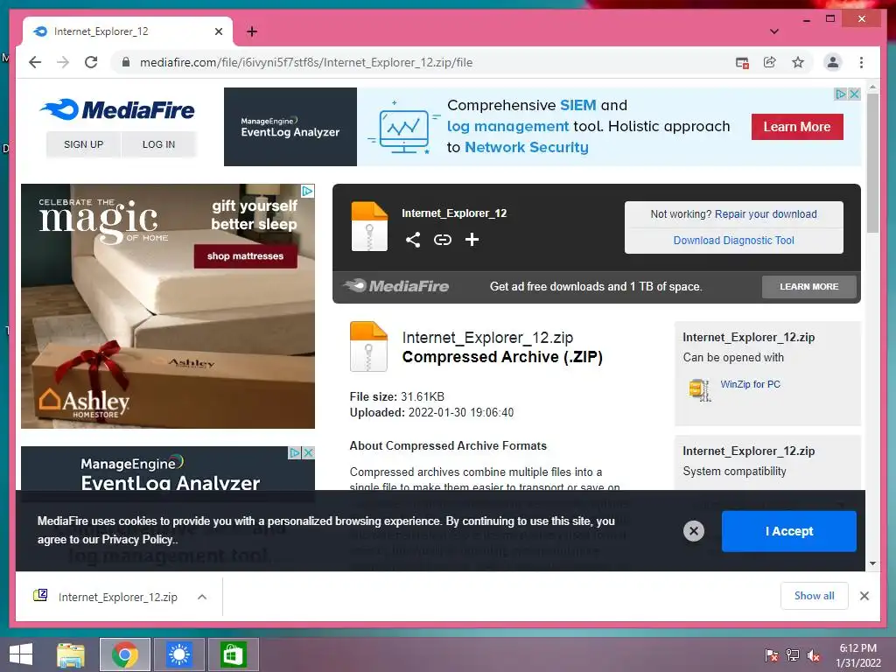Click the ManageEngine EventLog Analyzer ad logo
The width and height of the screenshot is (896, 672).
tap(290, 127)
